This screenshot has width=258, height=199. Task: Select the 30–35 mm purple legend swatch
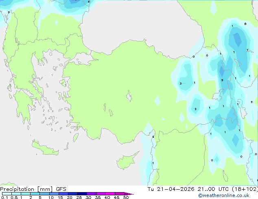(x=92, y=194)
